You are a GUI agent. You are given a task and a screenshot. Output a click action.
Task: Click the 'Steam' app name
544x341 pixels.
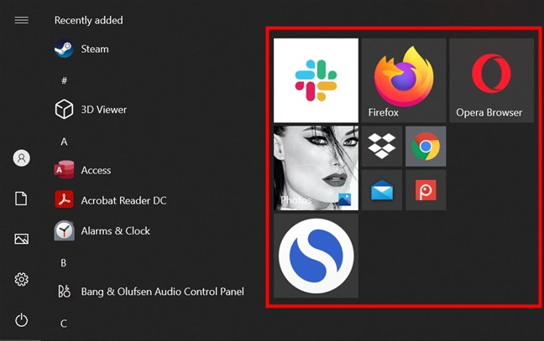pyautogui.click(x=95, y=49)
